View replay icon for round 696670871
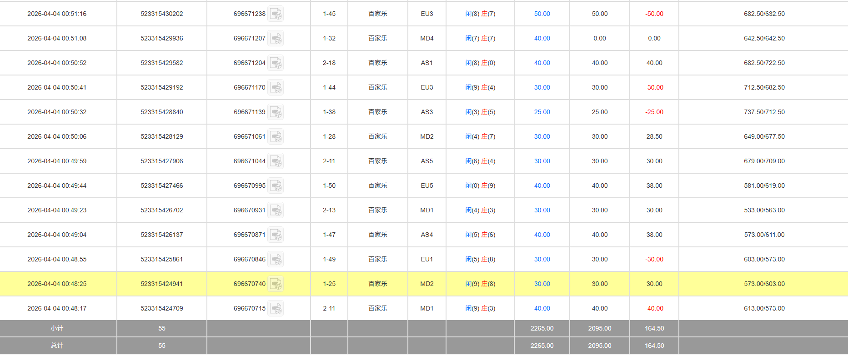Image resolution: width=848 pixels, height=361 pixels. [x=276, y=235]
